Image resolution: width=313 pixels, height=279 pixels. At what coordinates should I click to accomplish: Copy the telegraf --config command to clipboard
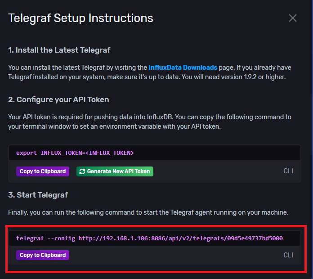coord(43,255)
